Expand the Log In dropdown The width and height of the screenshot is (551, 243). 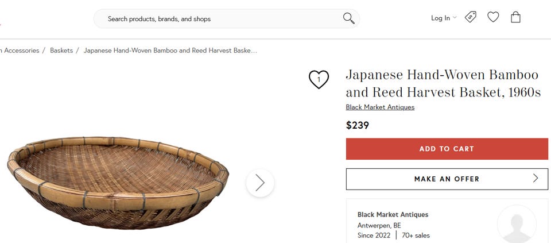[x=444, y=18]
